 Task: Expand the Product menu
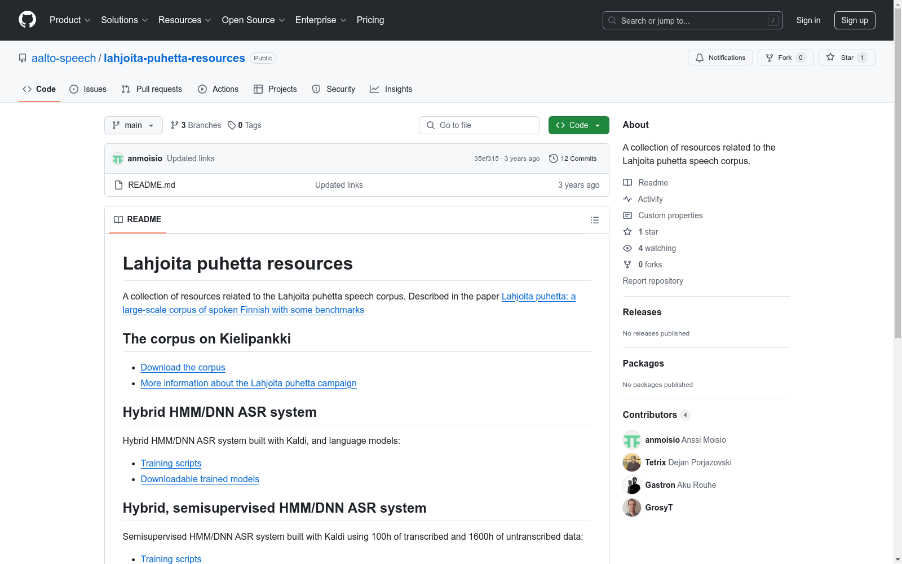click(x=70, y=20)
